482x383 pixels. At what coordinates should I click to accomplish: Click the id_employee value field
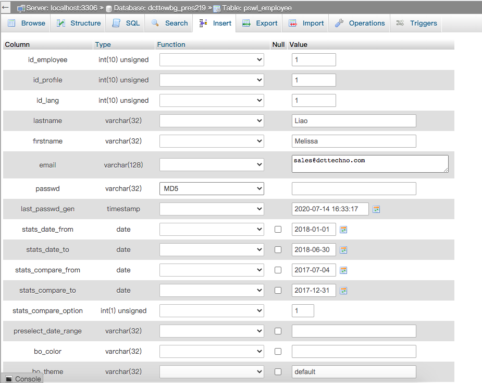pyautogui.click(x=314, y=59)
